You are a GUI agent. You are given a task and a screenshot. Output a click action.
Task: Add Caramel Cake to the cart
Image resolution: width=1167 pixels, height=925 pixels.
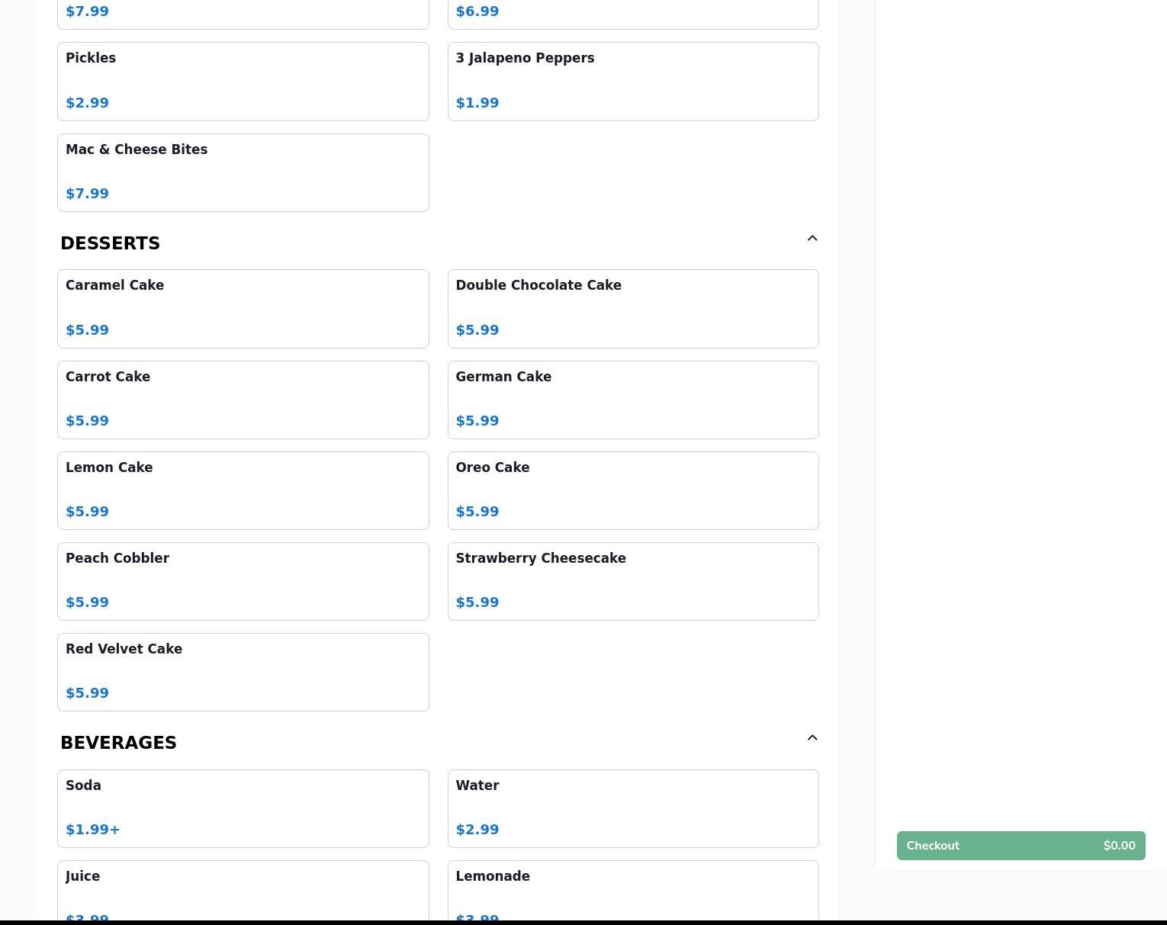coord(243,309)
